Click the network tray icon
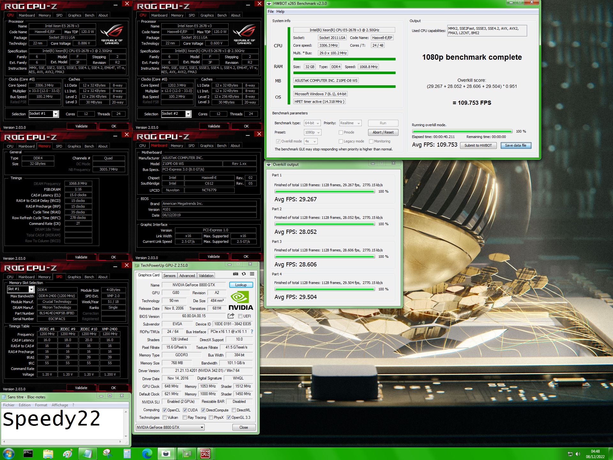The height and width of the screenshot is (460, 613). pyautogui.click(x=570, y=454)
